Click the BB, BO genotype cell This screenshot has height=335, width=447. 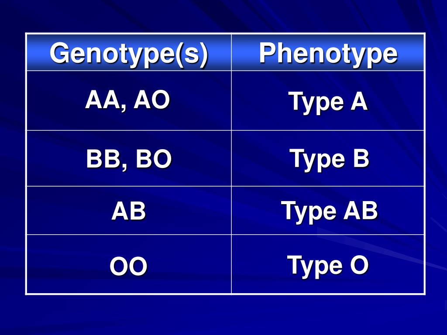(x=129, y=158)
